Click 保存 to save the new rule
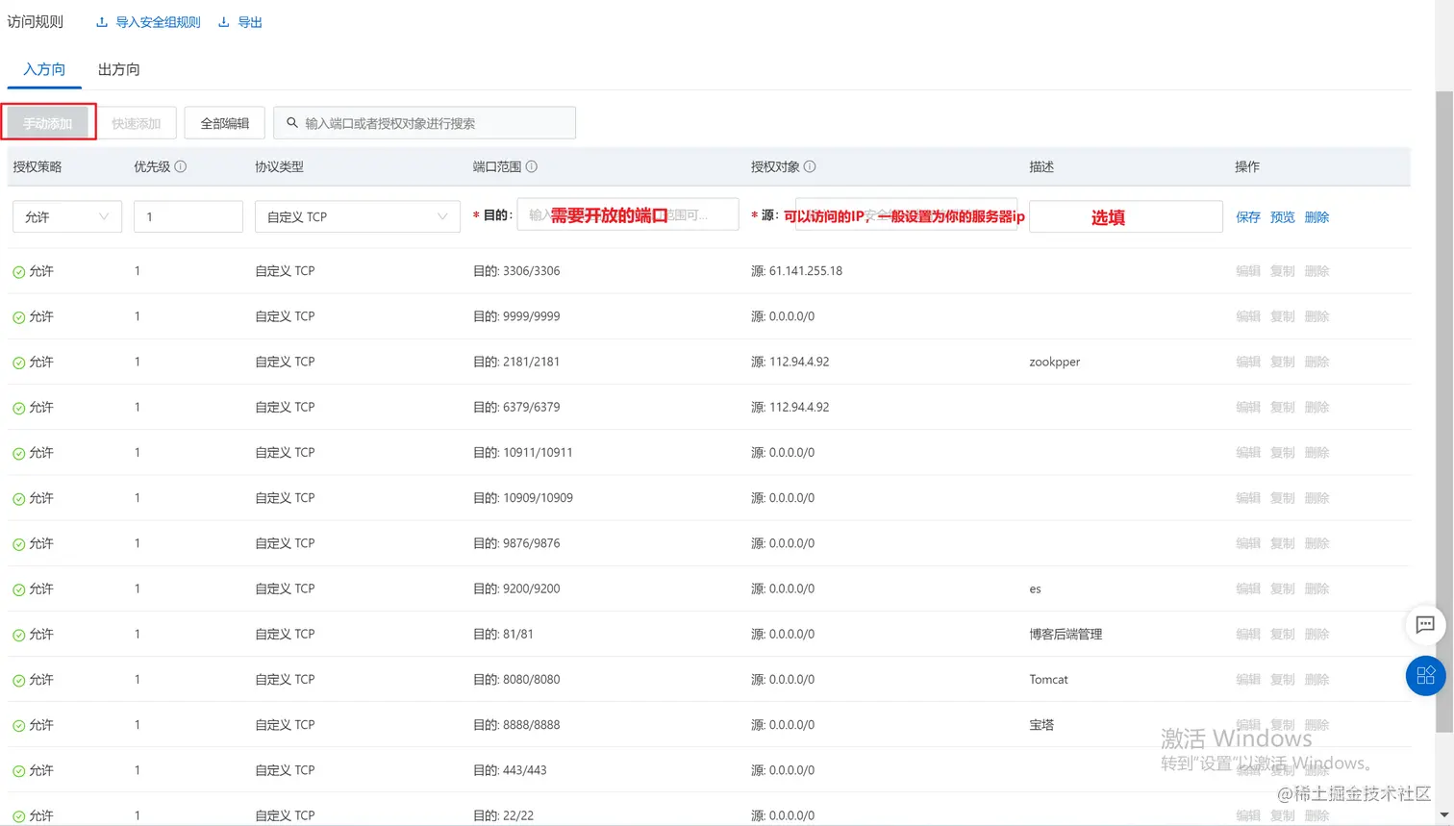Image resolution: width=1454 pixels, height=826 pixels. pos(1248,217)
